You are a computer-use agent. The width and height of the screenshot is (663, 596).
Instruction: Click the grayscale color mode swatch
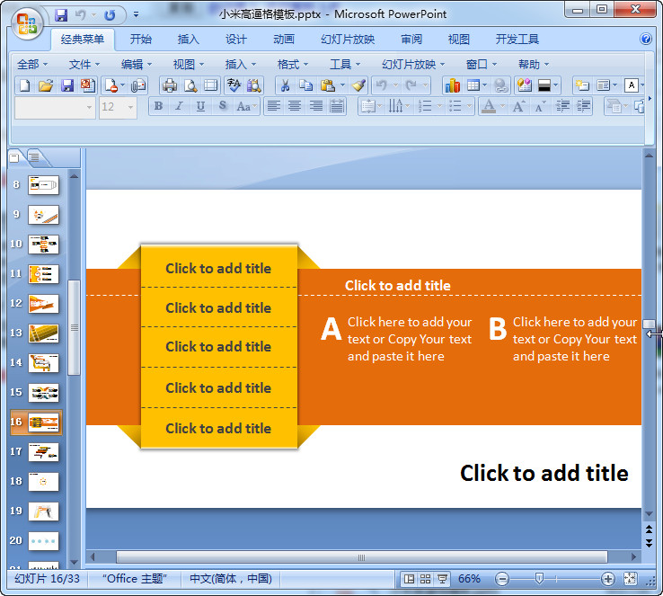[x=544, y=86]
